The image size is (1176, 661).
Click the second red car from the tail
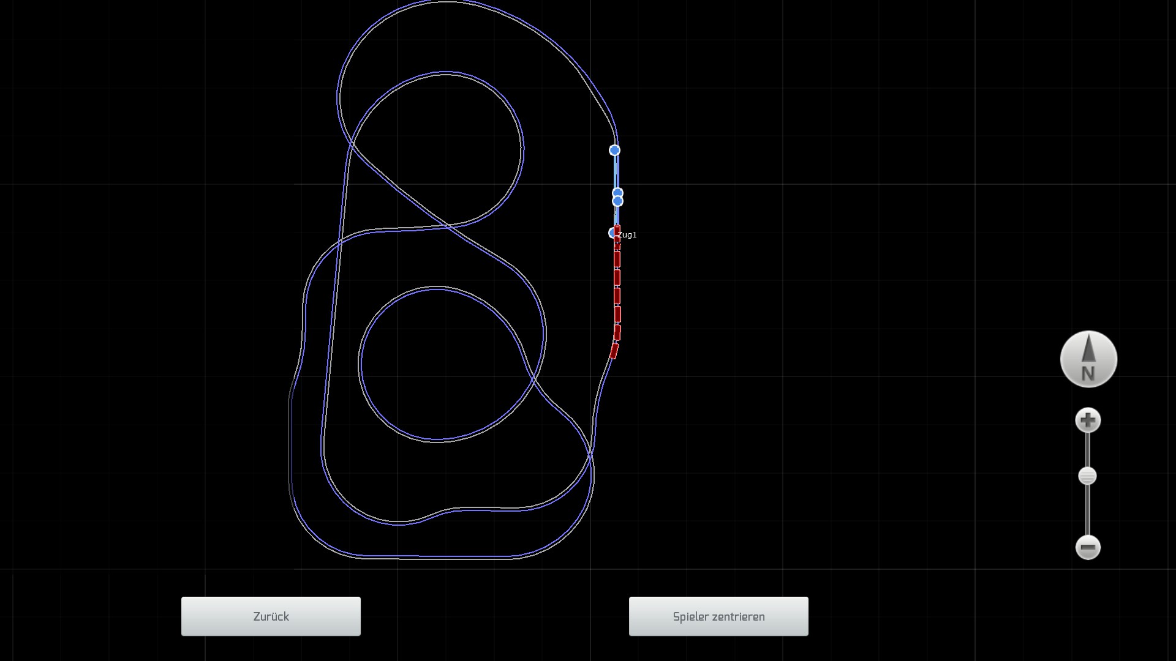point(617,332)
